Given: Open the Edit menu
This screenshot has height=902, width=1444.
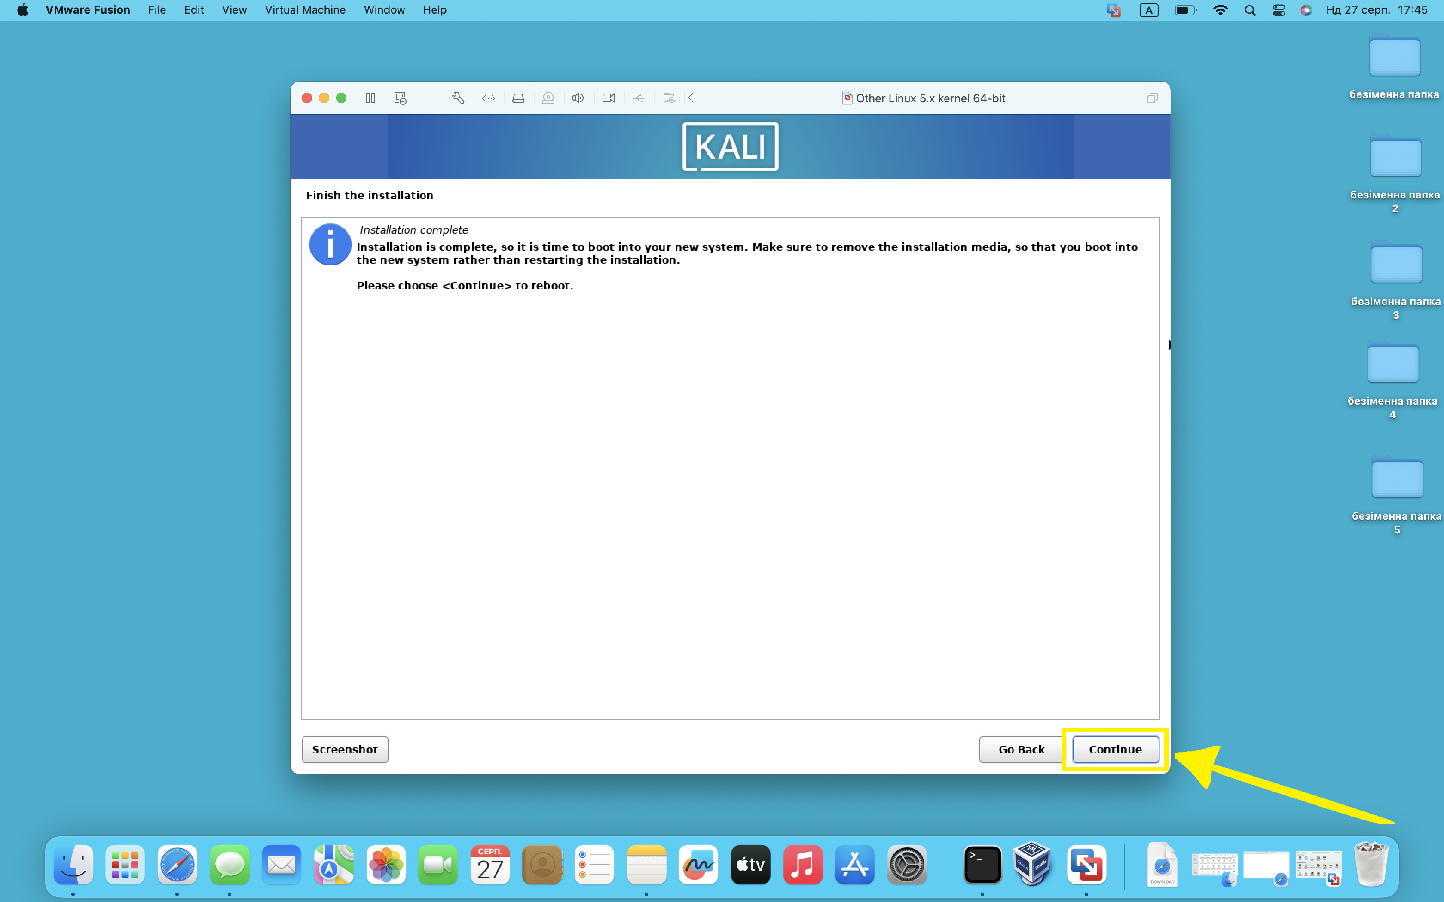Looking at the screenshot, I should [194, 10].
